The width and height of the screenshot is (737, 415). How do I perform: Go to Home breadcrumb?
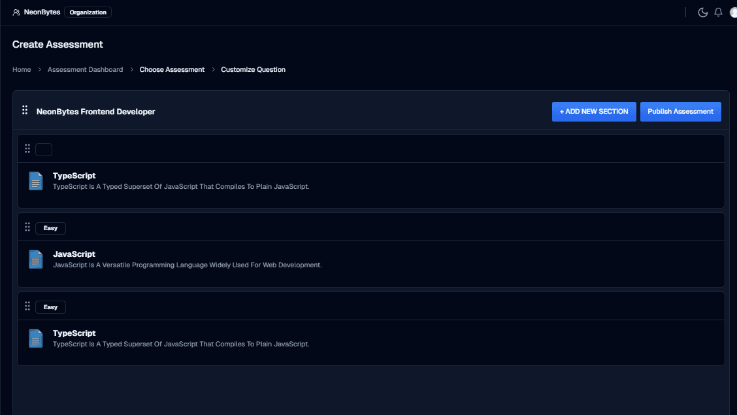click(22, 69)
